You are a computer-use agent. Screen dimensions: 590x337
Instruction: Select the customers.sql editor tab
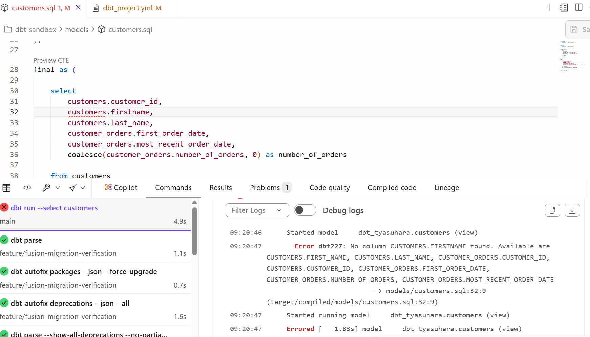[x=41, y=8]
